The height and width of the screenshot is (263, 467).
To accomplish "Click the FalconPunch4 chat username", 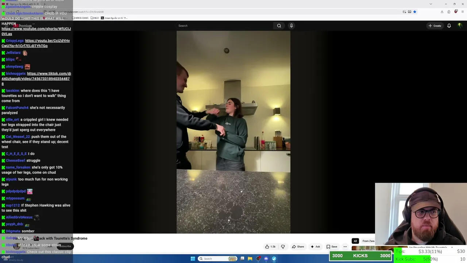I will tap(17, 108).
